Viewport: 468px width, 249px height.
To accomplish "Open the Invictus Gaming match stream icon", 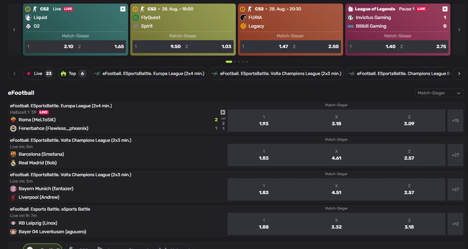I will (x=445, y=9).
